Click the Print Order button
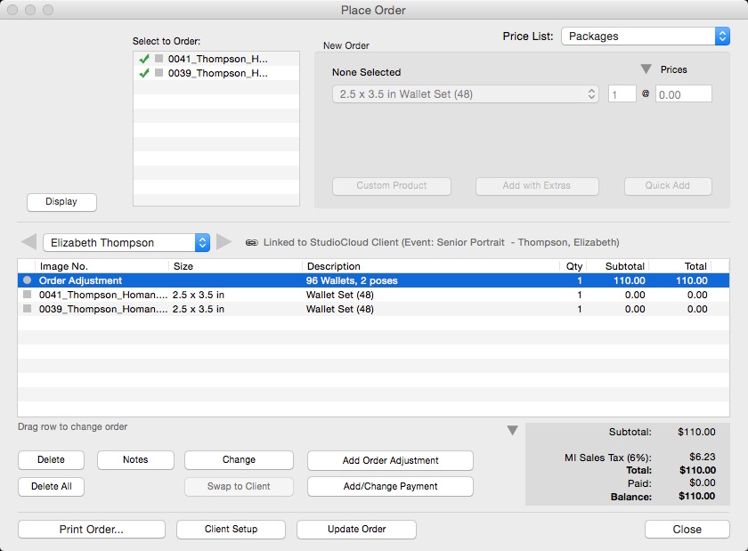The height and width of the screenshot is (551, 748). point(92,529)
